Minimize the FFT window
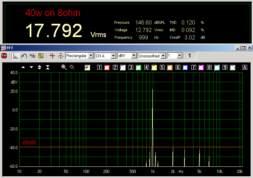 pos(238,48)
